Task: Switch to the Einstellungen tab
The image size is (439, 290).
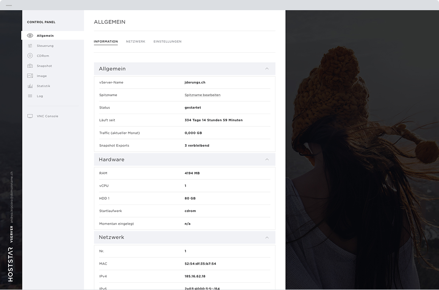Action: point(167,42)
